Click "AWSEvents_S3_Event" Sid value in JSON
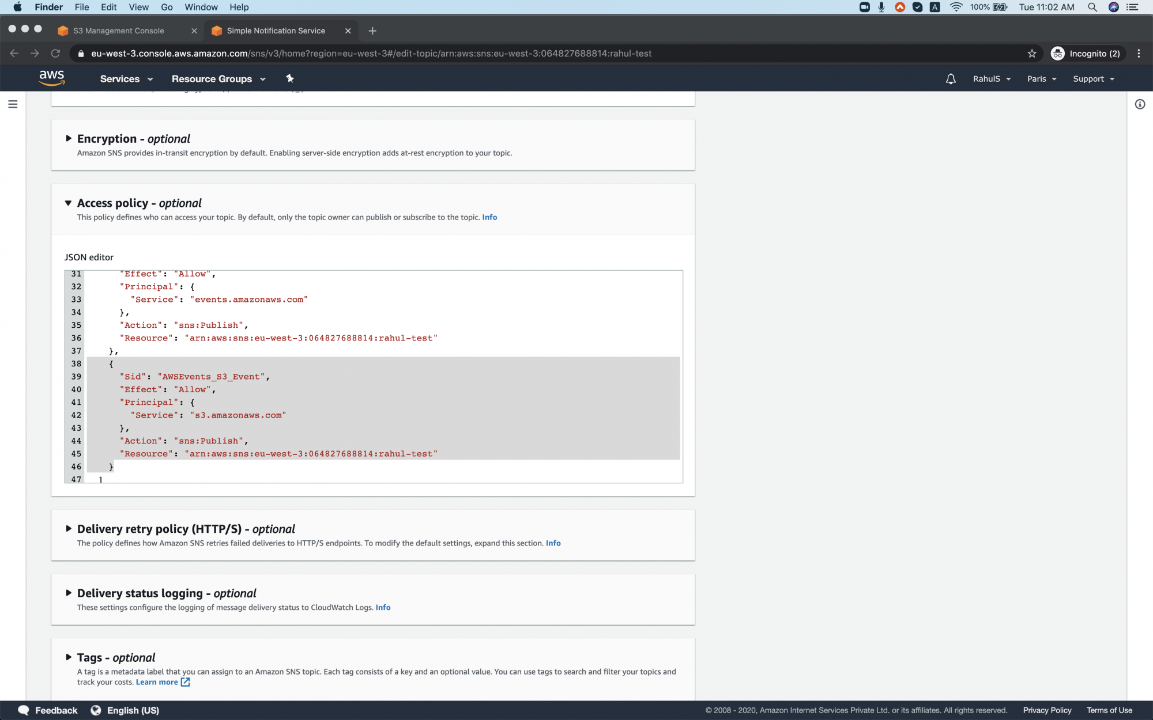This screenshot has height=720, width=1153. (x=211, y=377)
